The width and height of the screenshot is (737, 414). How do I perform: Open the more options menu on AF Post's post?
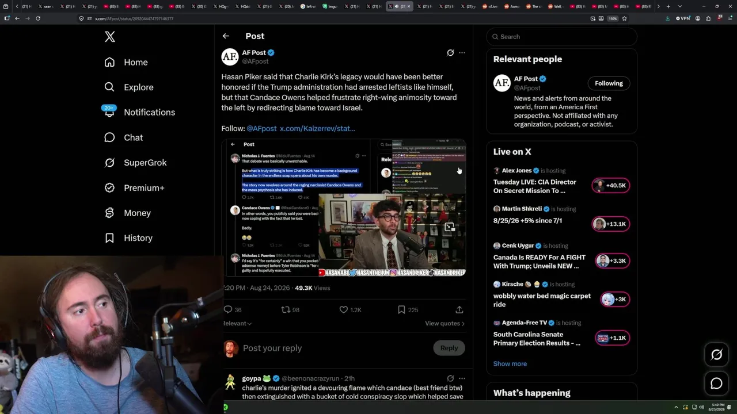(x=462, y=53)
